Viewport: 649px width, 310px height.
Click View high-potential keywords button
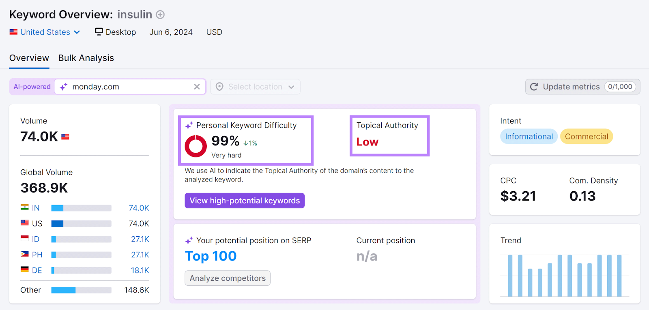[x=245, y=201]
